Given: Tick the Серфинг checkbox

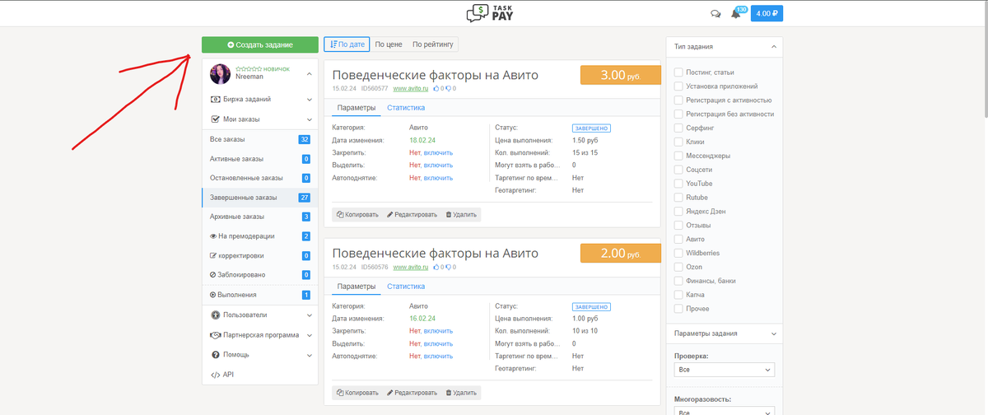Looking at the screenshot, I should point(678,128).
